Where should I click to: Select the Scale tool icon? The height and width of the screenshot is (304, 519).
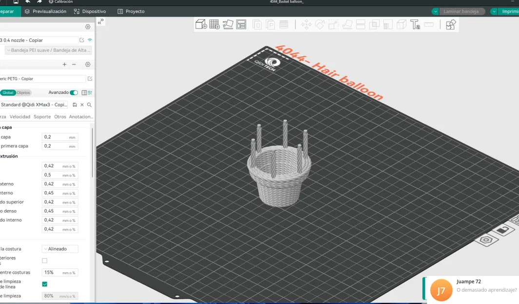click(x=333, y=24)
